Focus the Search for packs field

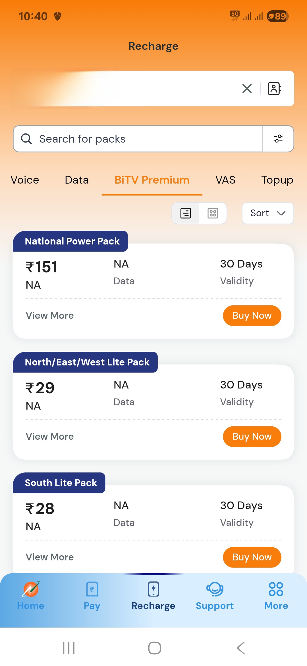(x=142, y=139)
